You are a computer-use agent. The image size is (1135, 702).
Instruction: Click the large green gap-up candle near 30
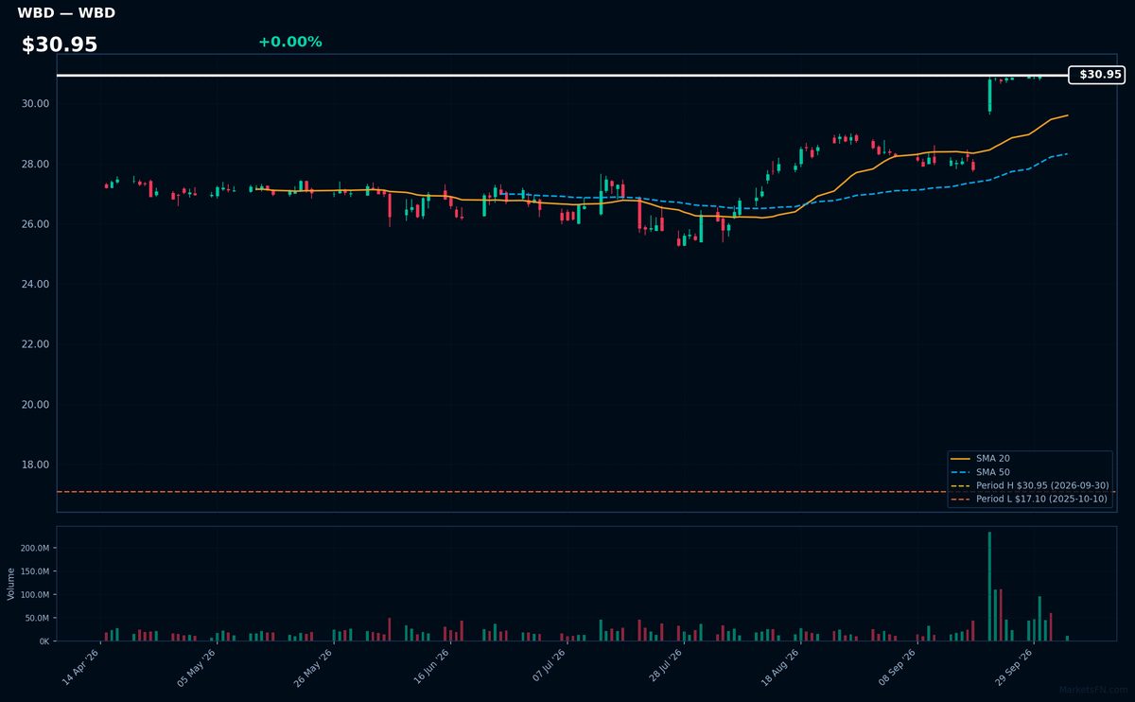click(989, 96)
